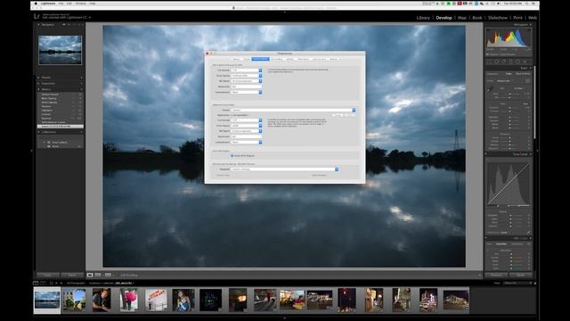This screenshot has height=321, width=570.
Task: Select the Graduated Filter tool
Action: 510,62
